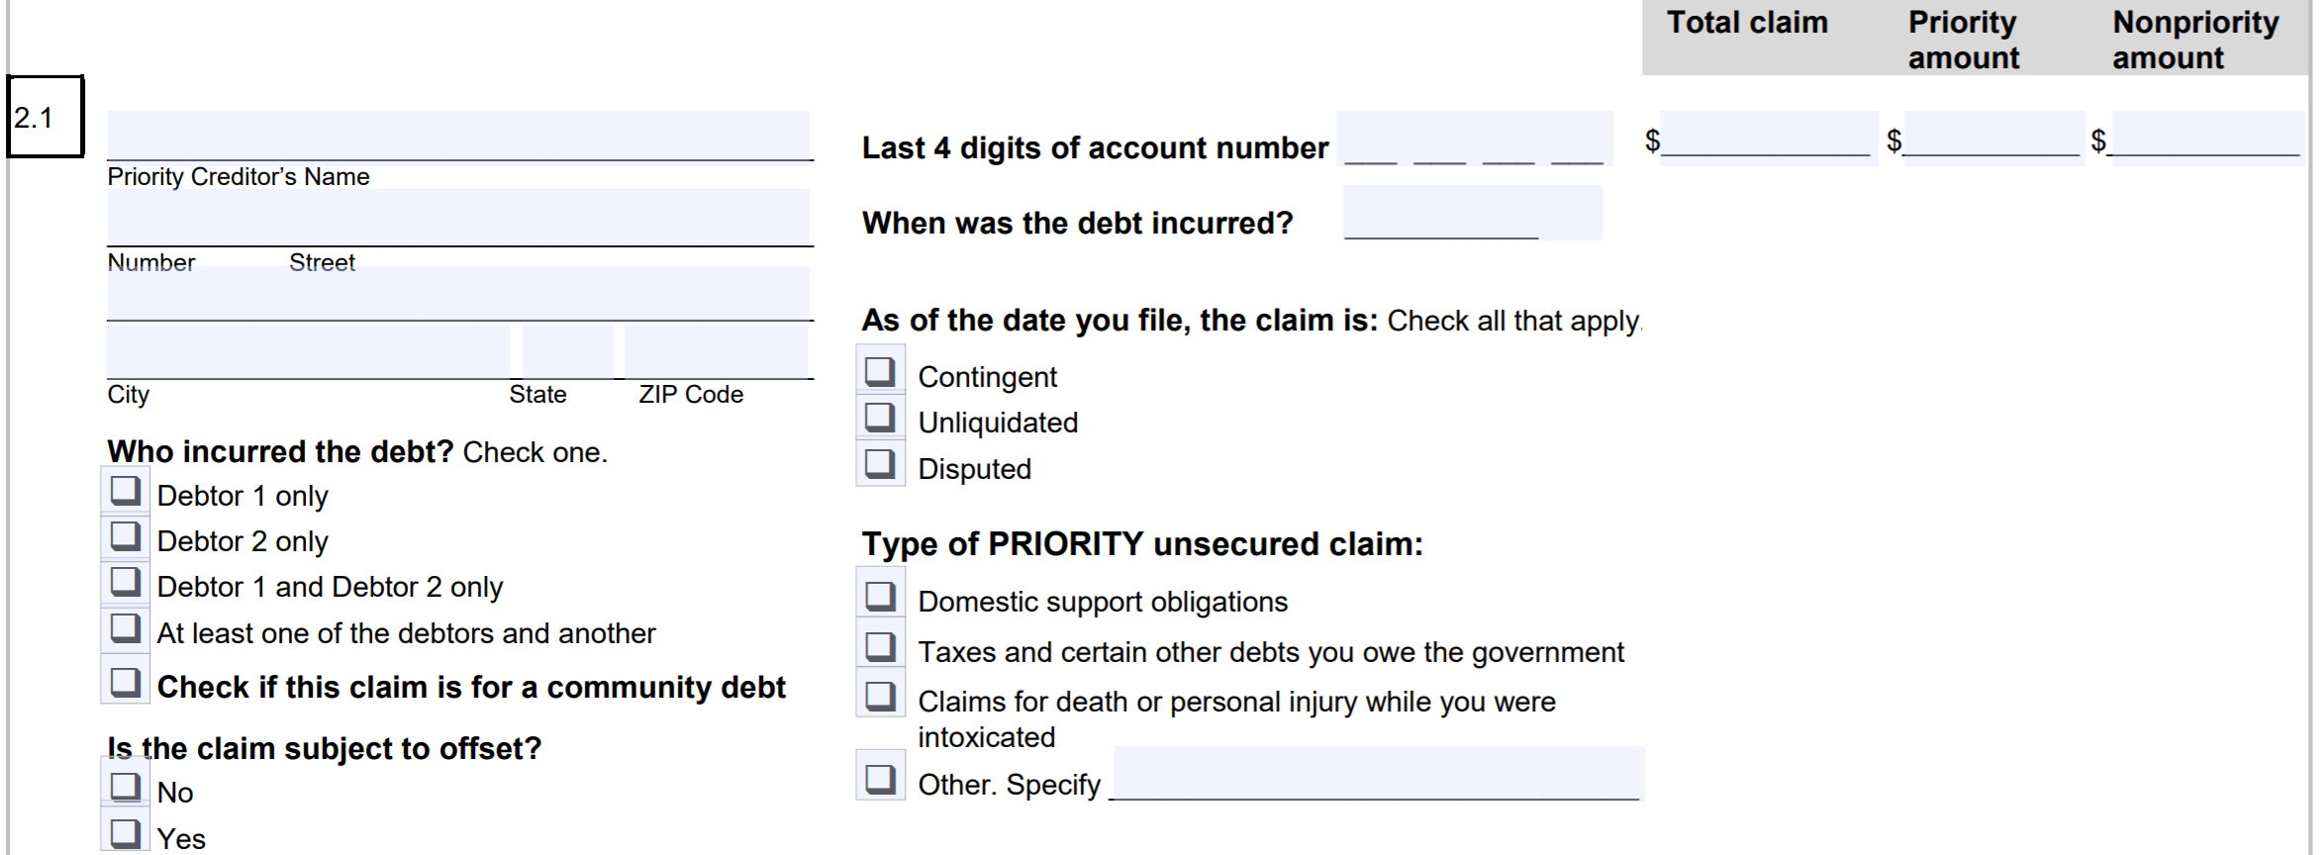This screenshot has height=855, width=2324.
Task: Mark the claim as Disputed
Action: pos(880,464)
